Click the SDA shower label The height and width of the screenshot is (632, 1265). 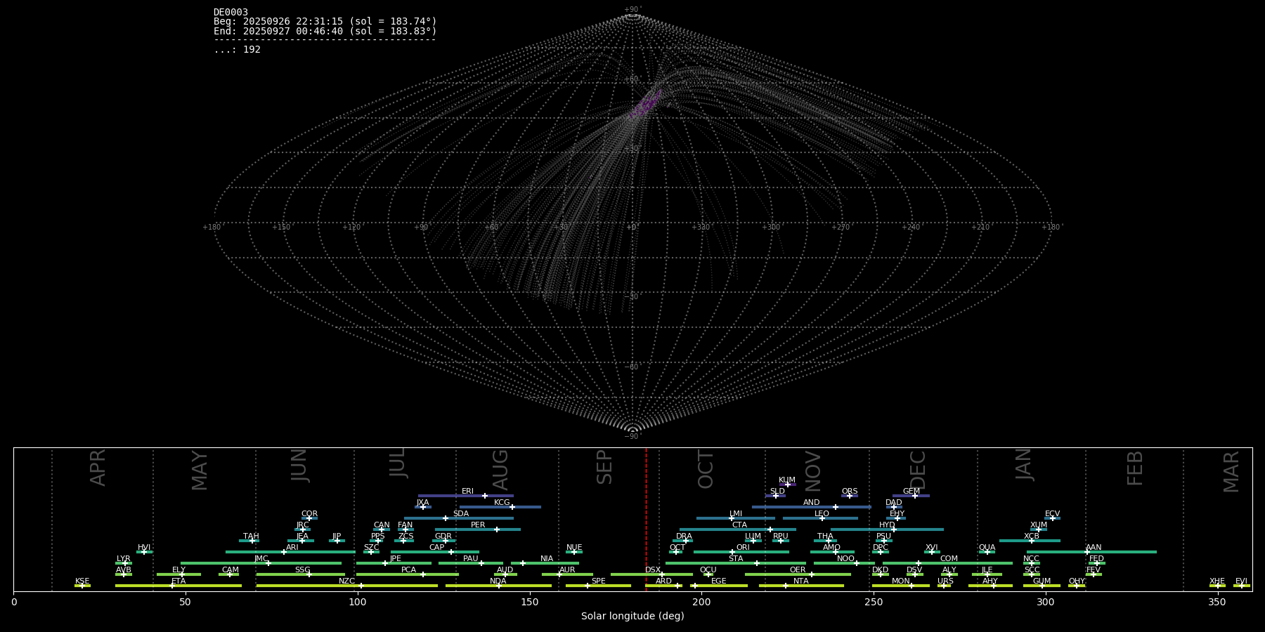click(x=460, y=513)
